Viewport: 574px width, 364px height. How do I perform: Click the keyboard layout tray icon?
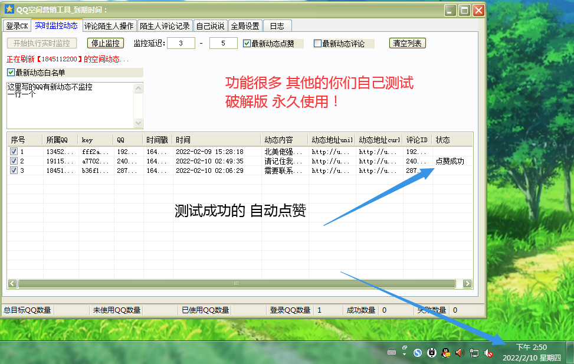point(391,352)
